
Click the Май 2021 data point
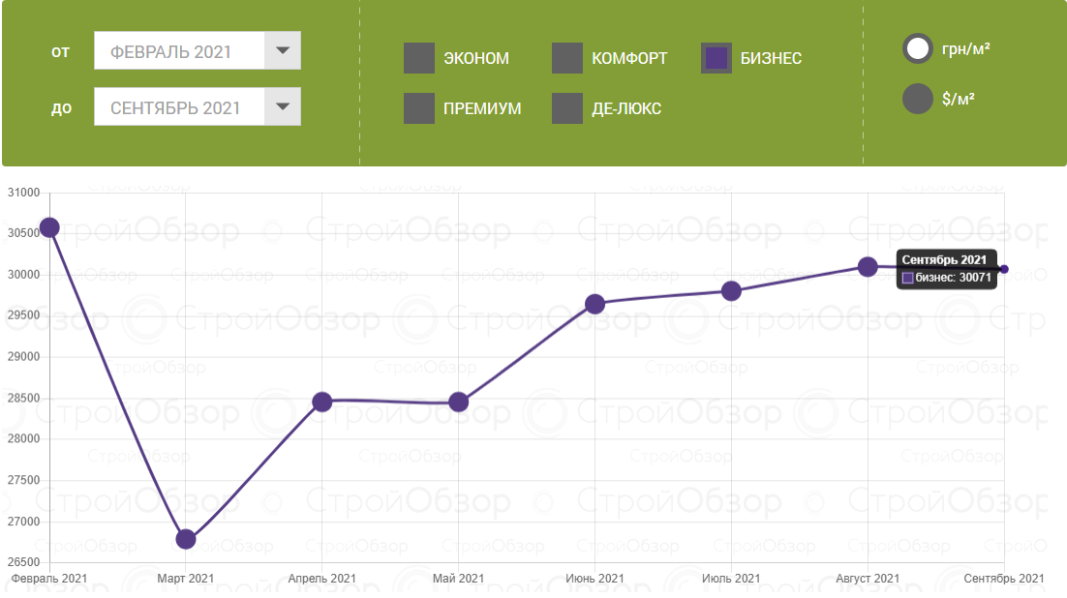[x=459, y=402]
